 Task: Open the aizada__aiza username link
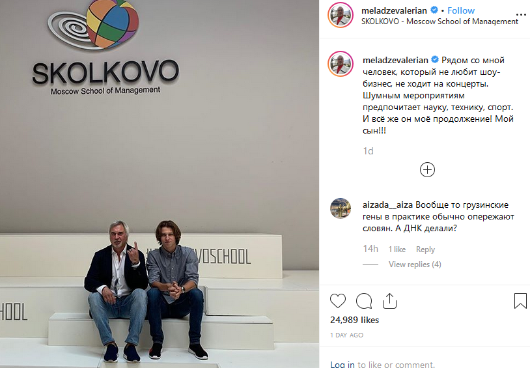coord(387,205)
